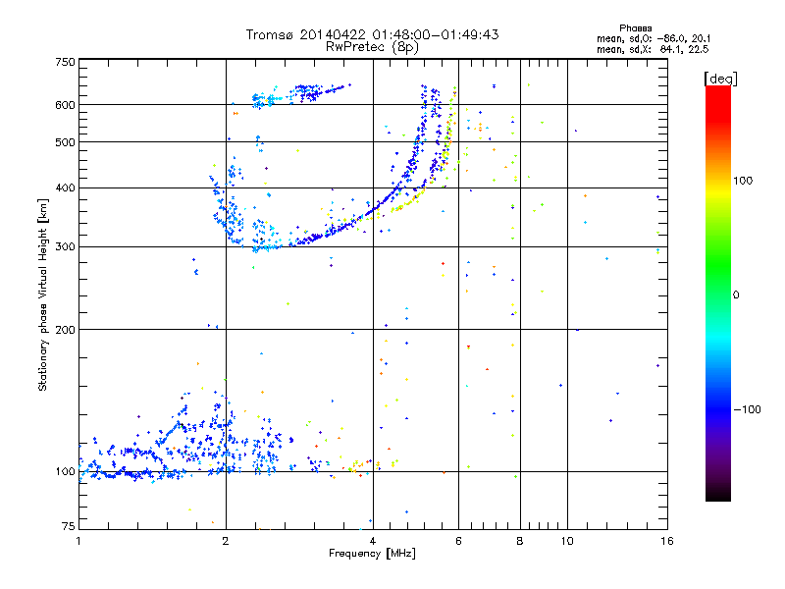Pick the green zero-degree region on colorbar
Viewport: 785px width, 589px height.
[x=718, y=294]
